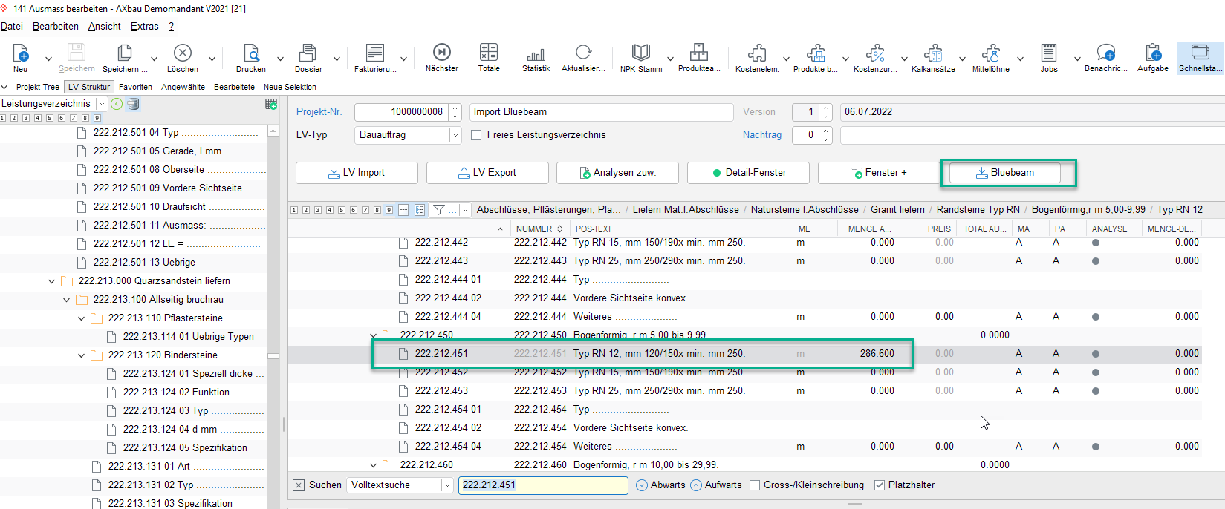The height and width of the screenshot is (509, 1225).
Task: Toggle the Gross-/Kleinschreibung checkbox
Action: (x=755, y=485)
